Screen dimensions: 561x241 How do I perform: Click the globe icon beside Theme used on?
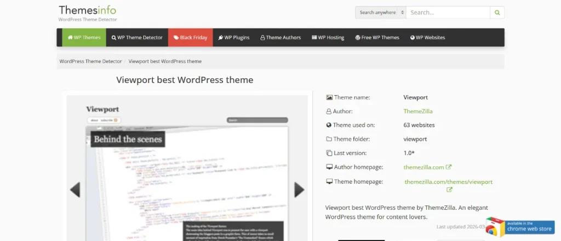329,125
